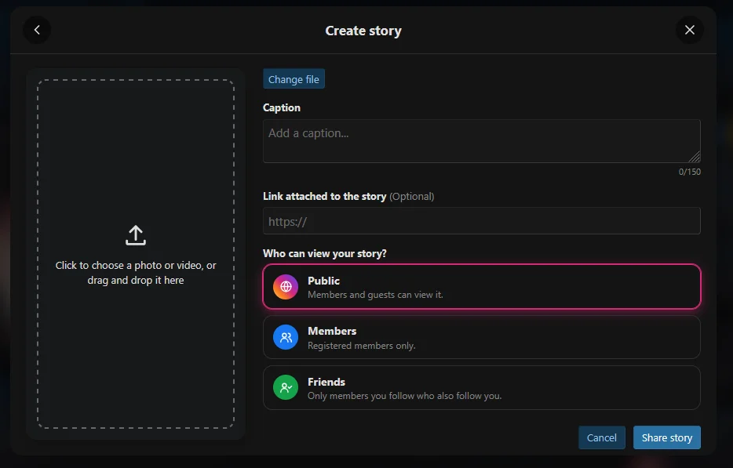Click the Caption label
Viewport: 733px width, 468px height.
[x=282, y=108]
